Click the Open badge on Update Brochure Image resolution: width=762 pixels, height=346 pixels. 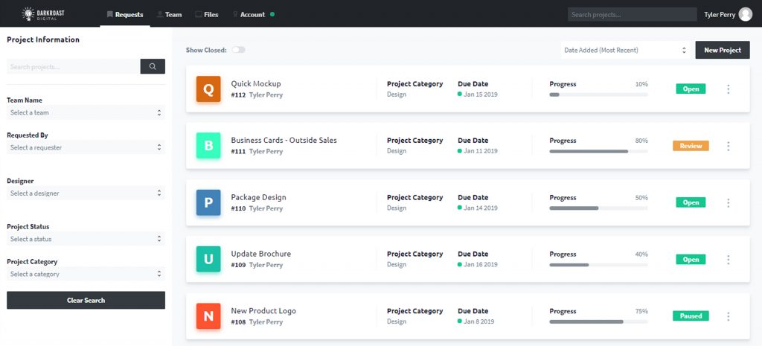[691, 260]
